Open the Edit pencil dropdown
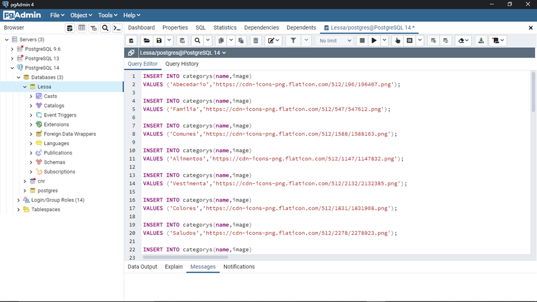The image size is (537, 302). (273, 41)
